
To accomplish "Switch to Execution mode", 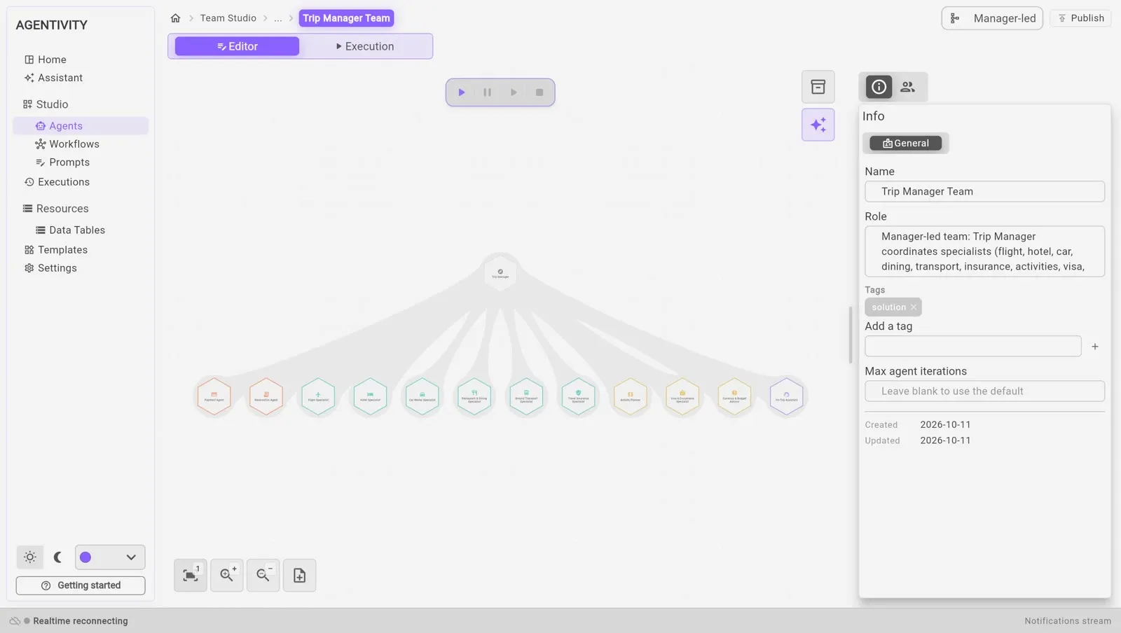I will click(x=364, y=46).
